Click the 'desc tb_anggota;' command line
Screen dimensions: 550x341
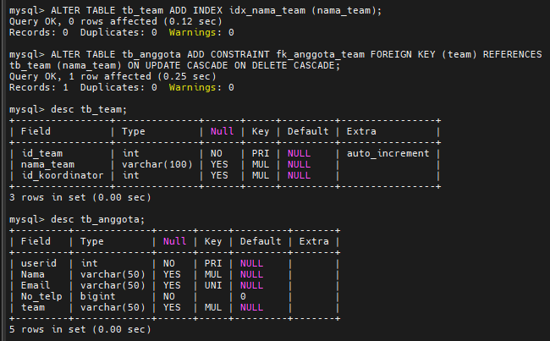77,220
